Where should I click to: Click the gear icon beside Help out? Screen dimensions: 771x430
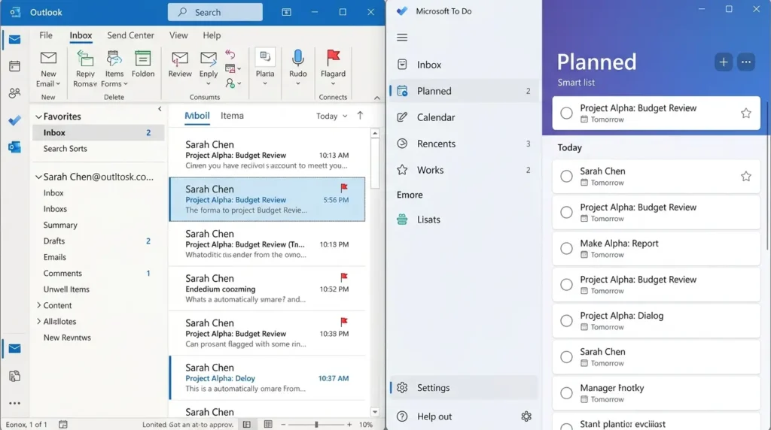point(526,416)
